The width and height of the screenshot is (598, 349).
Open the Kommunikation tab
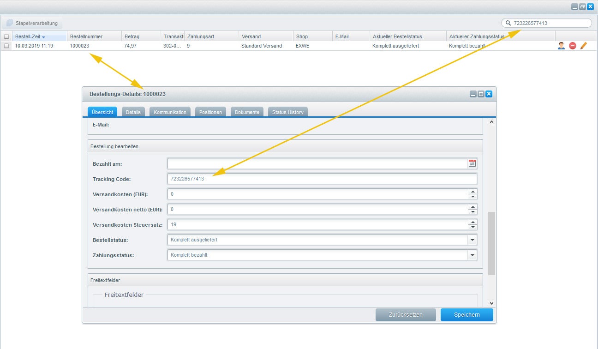point(170,112)
